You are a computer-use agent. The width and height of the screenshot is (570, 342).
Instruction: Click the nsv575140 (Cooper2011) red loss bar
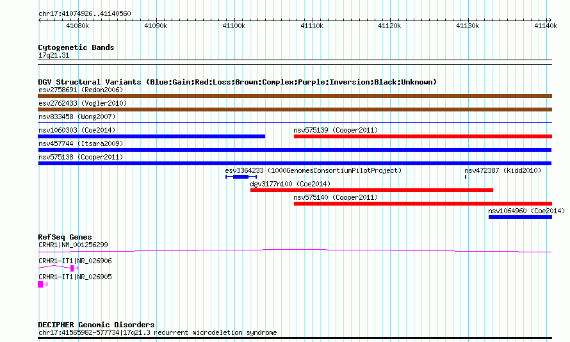point(423,204)
